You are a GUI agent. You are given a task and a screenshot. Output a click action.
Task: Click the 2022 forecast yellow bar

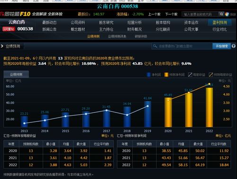coord(209,107)
